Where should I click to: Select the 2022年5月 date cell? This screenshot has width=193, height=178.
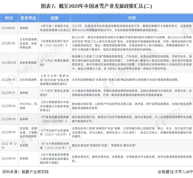coord(8,119)
